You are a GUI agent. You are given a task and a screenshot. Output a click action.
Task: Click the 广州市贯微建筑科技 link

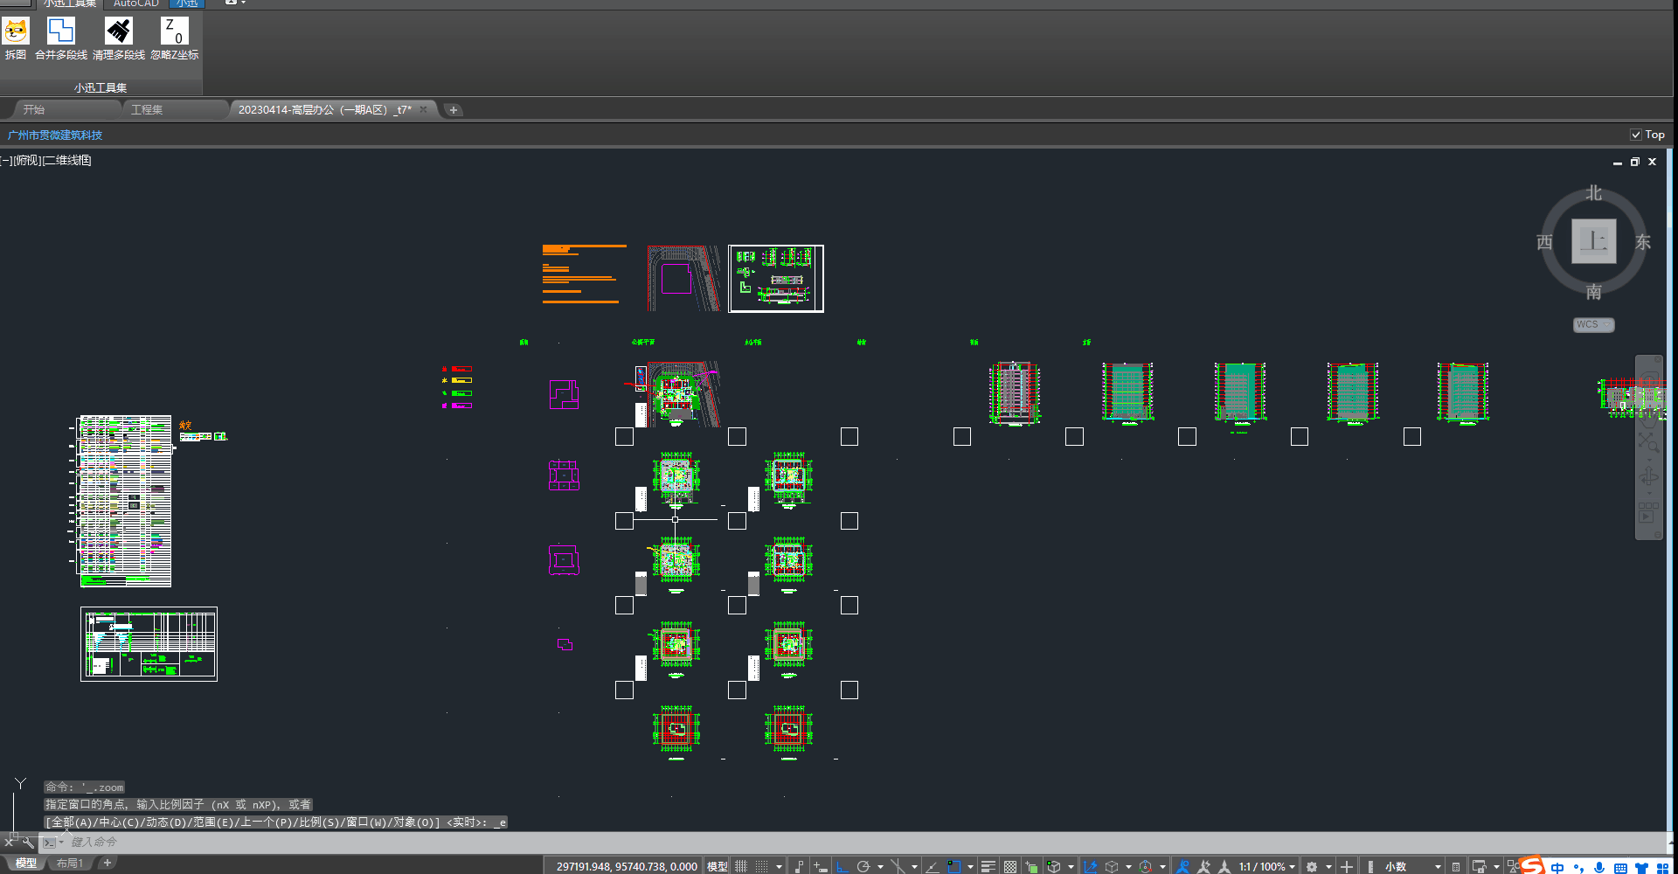point(55,135)
